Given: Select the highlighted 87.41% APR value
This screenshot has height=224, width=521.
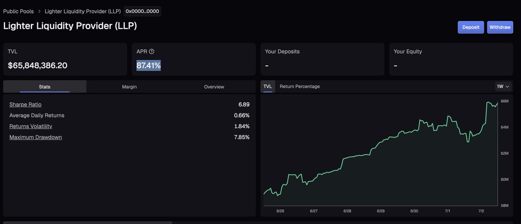Looking at the screenshot, I should (x=148, y=66).
